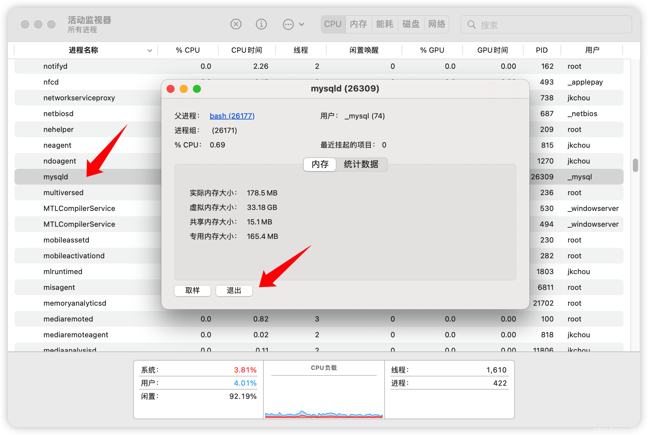Click the 磁盘 (Disk) tab icon
This screenshot has width=648, height=435.
click(410, 24)
